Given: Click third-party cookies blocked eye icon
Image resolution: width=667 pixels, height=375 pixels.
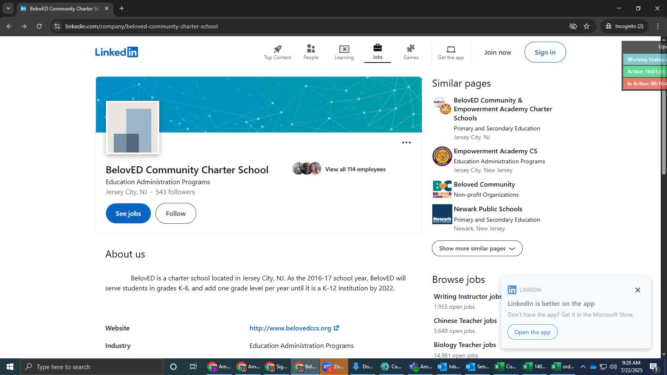Looking at the screenshot, I should (573, 26).
